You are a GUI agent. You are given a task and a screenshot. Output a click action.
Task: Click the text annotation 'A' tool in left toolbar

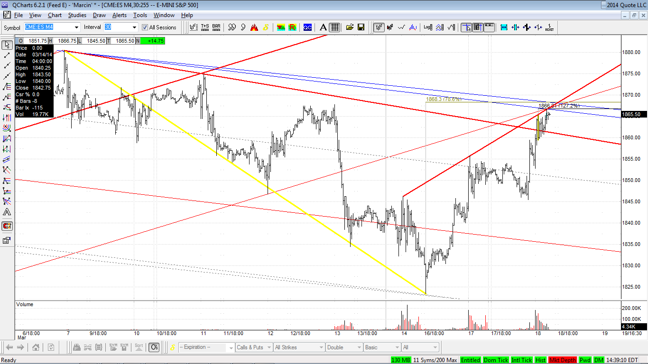7,212
